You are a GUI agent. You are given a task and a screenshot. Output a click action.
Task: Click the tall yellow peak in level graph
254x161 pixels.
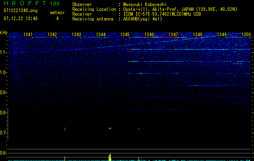point(110,157)
